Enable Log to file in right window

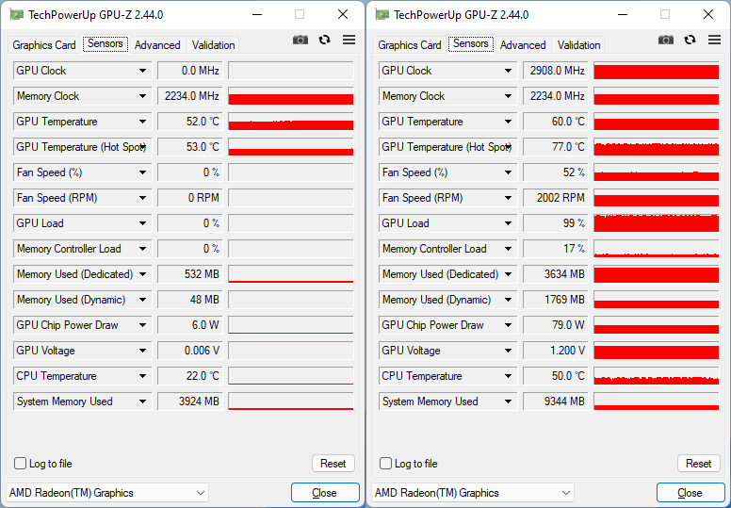(385, 463)
